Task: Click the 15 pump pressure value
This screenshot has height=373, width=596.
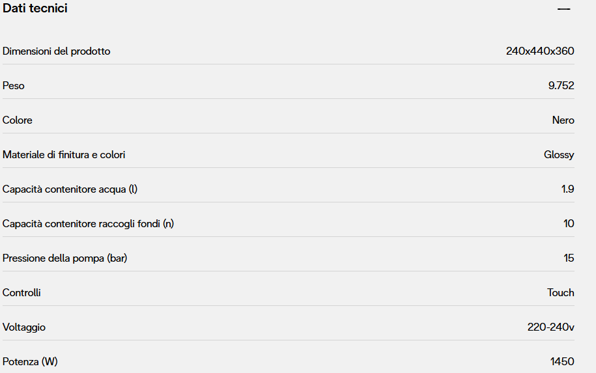Action: pyautogui.click(x=569, y=258)
